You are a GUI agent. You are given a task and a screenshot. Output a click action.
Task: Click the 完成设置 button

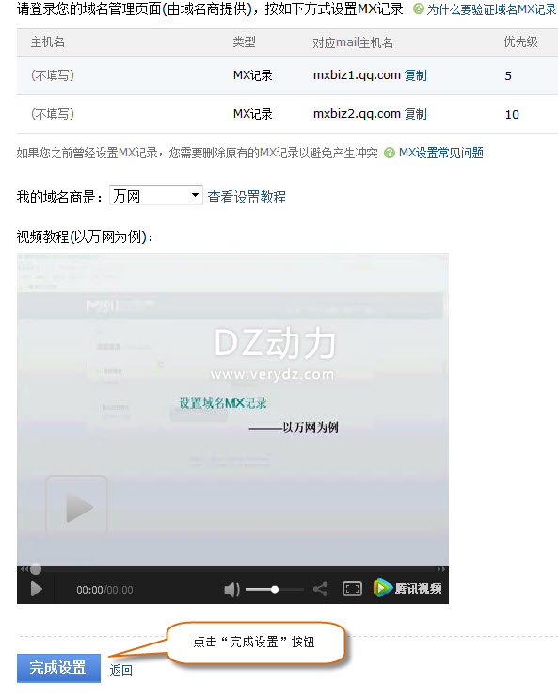(x=58, y=668)
